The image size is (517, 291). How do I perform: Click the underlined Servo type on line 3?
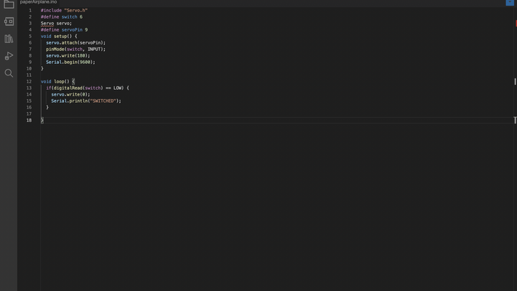click(x=47, y=24)
